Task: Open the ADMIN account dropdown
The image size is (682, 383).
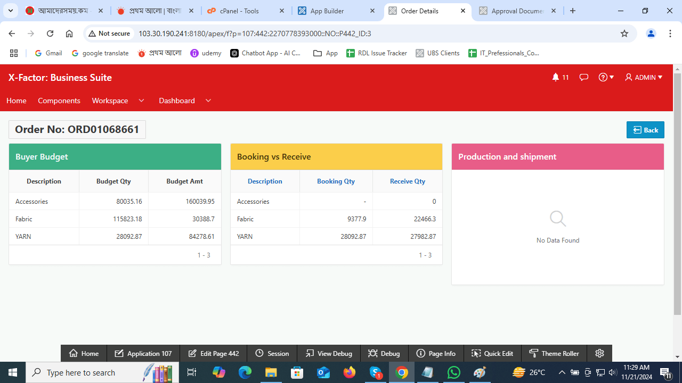Action: 644,77
